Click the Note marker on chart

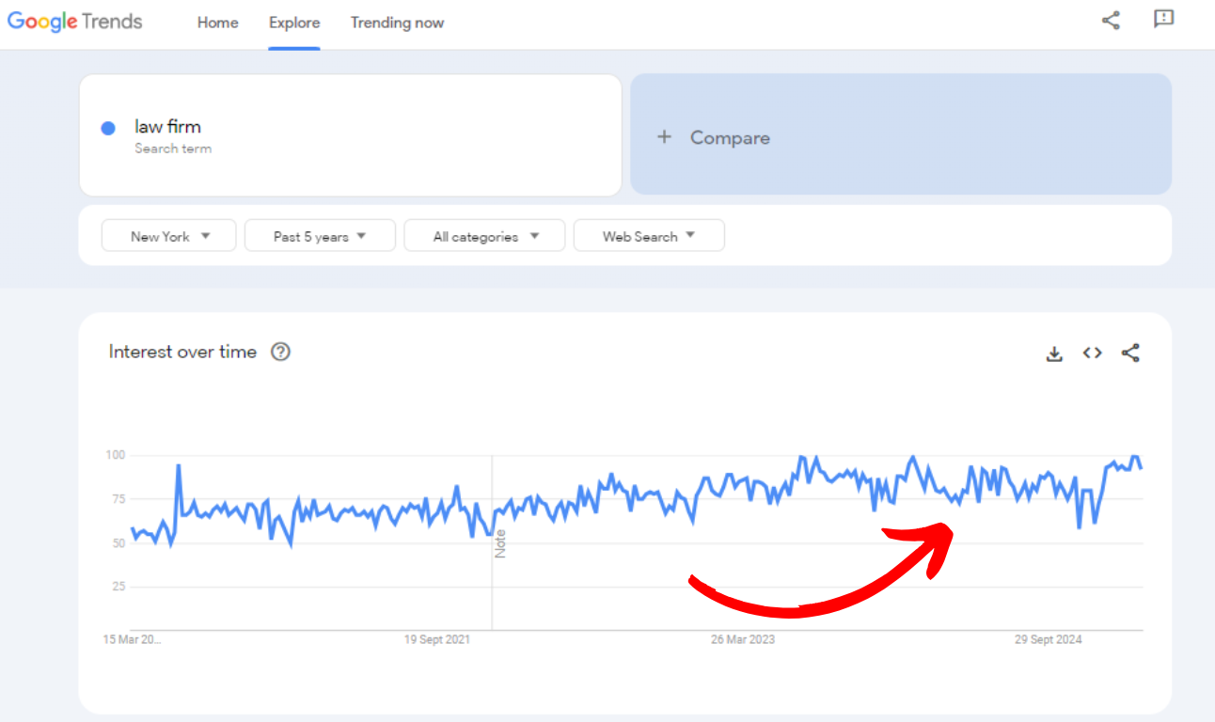(x=500, y=544)
